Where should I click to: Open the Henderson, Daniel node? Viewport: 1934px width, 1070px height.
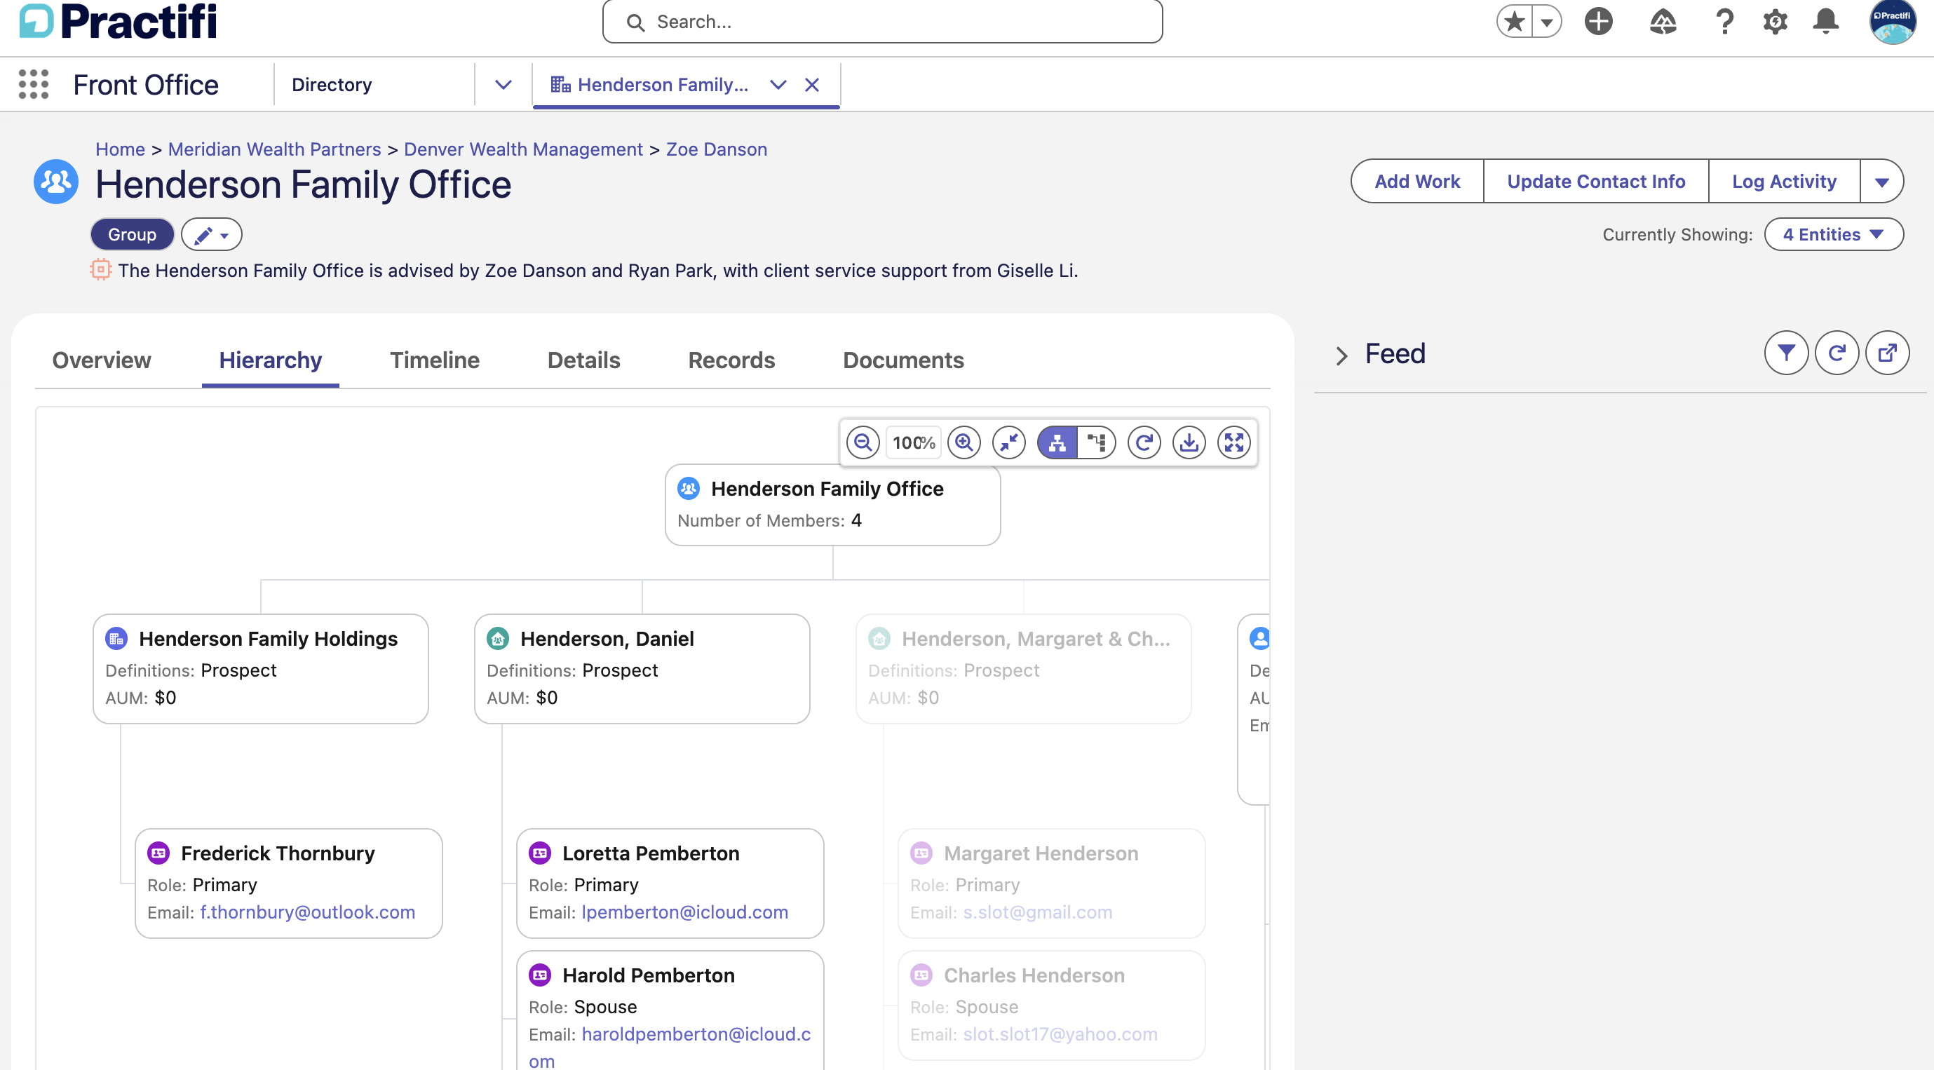point(607,638)
